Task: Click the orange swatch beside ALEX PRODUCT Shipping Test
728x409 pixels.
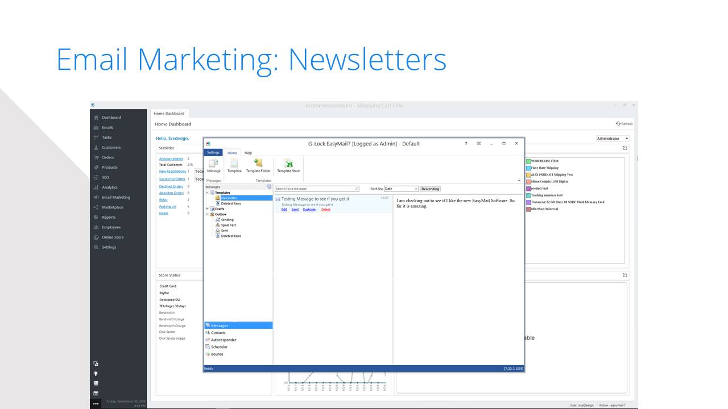Action: [x=528, y=175]
